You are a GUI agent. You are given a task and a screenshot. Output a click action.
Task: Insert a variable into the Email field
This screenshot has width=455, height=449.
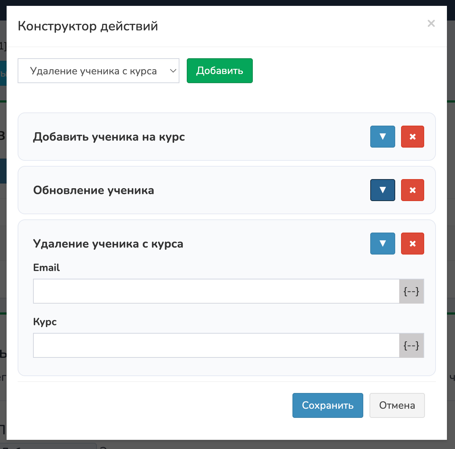click(x=411, y=291)
